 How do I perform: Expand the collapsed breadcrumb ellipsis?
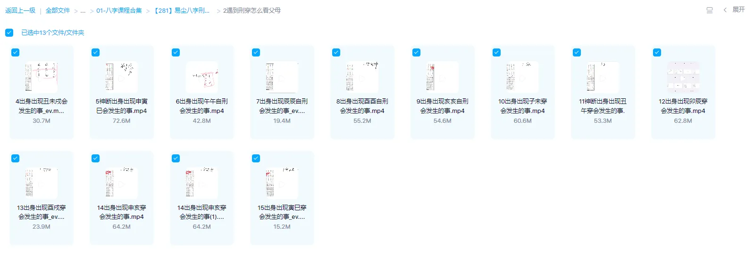[83, 10]
